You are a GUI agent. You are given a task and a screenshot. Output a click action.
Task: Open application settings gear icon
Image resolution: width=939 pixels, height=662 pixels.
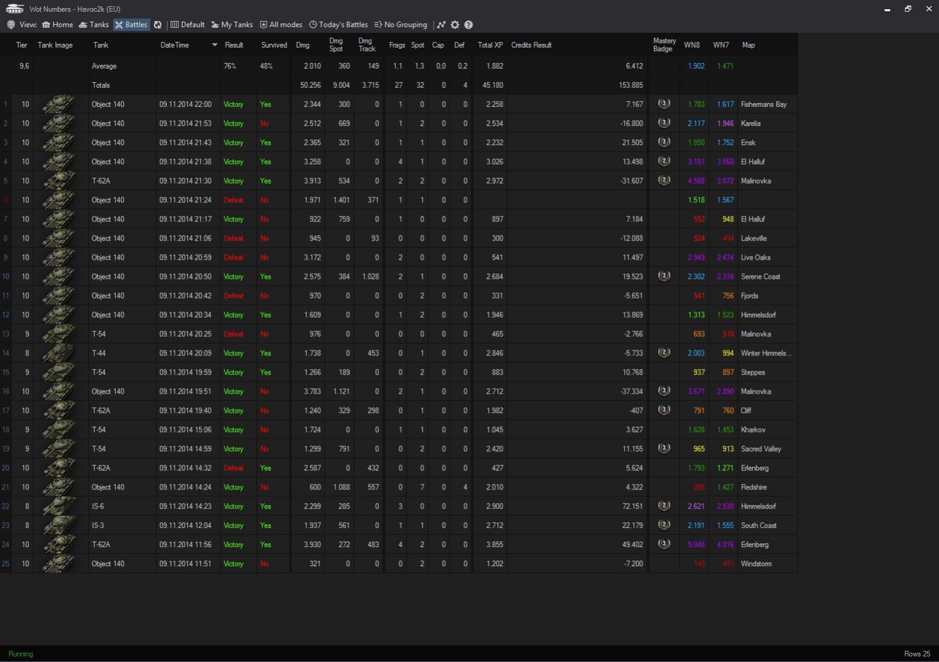point(455,25)
